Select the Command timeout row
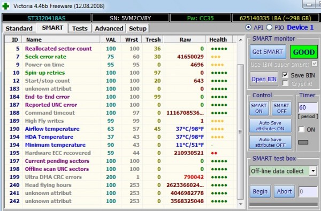The height and width of the screenshot is (211, 321). click(x=121, y=113)
